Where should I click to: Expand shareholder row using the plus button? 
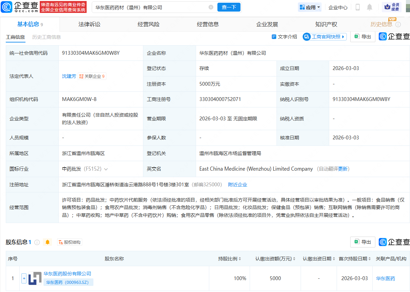click(x=24, y=278)
